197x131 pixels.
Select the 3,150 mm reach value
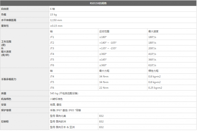coord(56,20)
